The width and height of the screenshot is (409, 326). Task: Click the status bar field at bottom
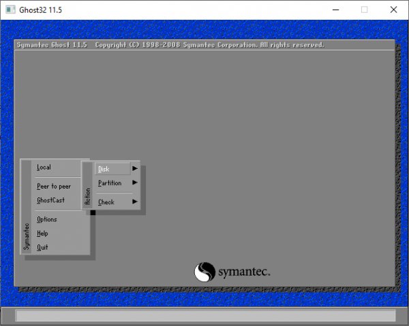[206, 316]
